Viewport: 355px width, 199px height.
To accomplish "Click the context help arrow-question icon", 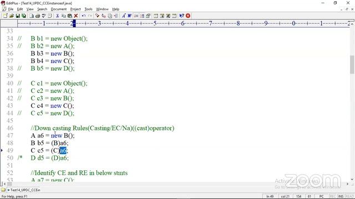I will pyautogui.click(x=181, y=16).
